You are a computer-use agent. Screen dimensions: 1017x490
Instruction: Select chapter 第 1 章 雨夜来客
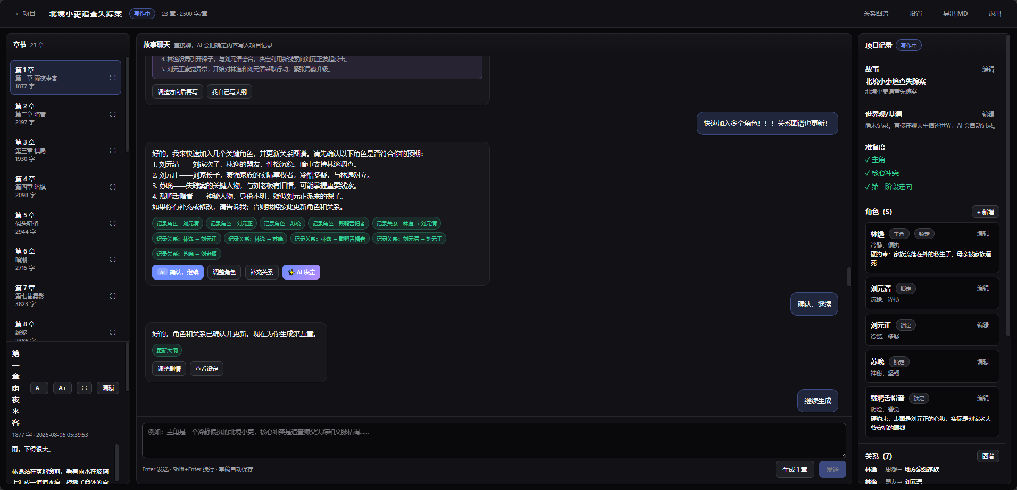point(65,78)
